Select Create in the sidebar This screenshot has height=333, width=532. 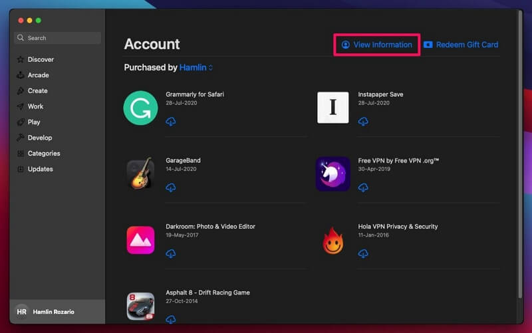pyautogui.click(x=37, y=90)
